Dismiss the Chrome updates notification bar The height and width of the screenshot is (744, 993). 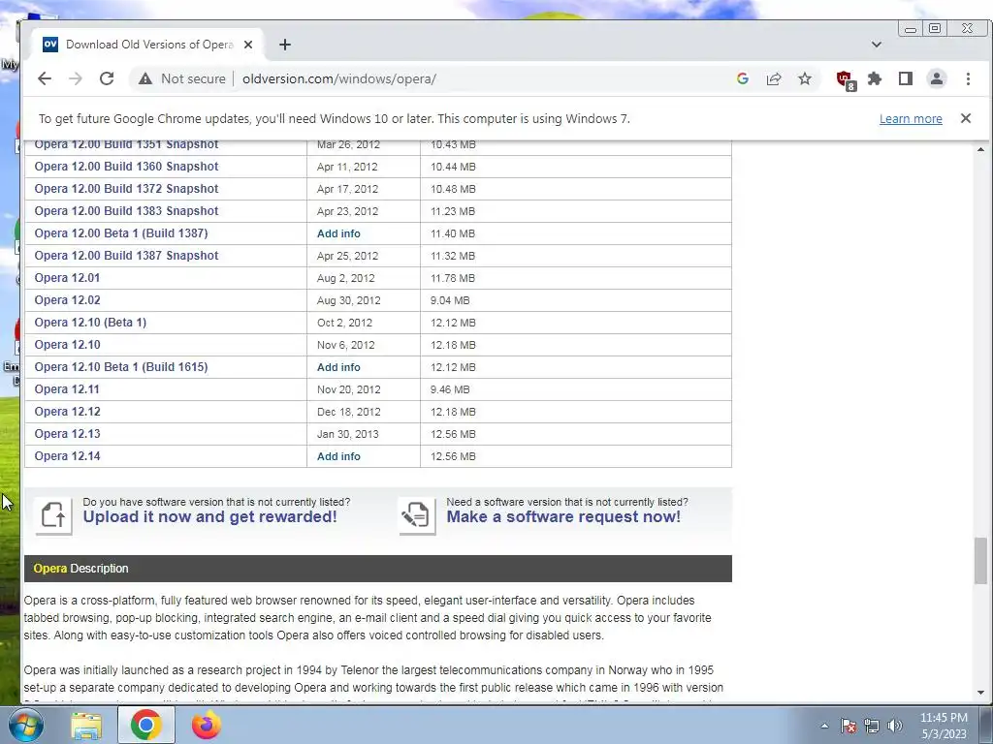tap(966, 118)
